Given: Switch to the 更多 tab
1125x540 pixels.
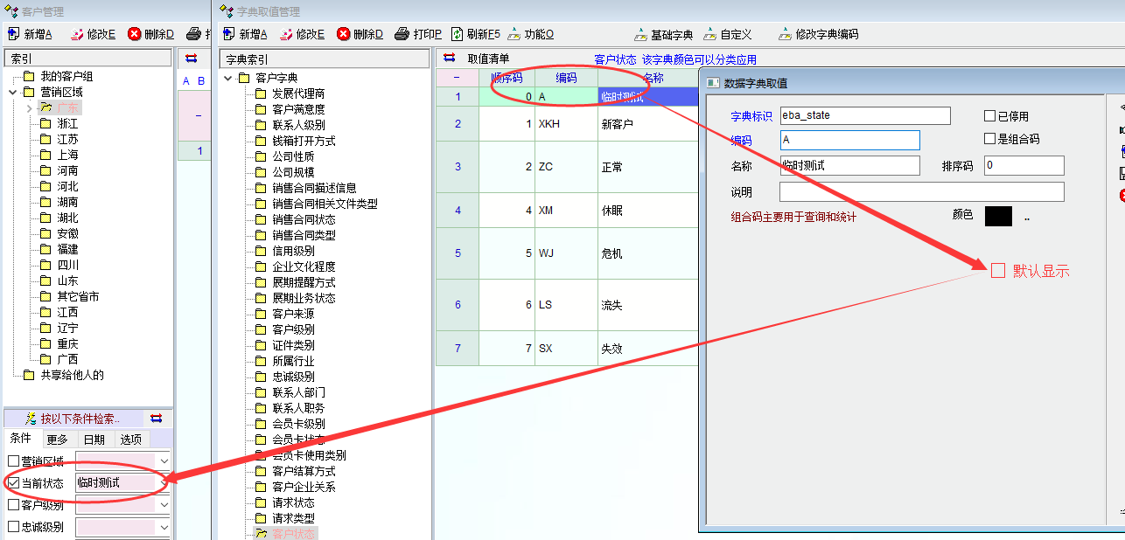Looking at the screenshot, I should (x=57, y=440).
